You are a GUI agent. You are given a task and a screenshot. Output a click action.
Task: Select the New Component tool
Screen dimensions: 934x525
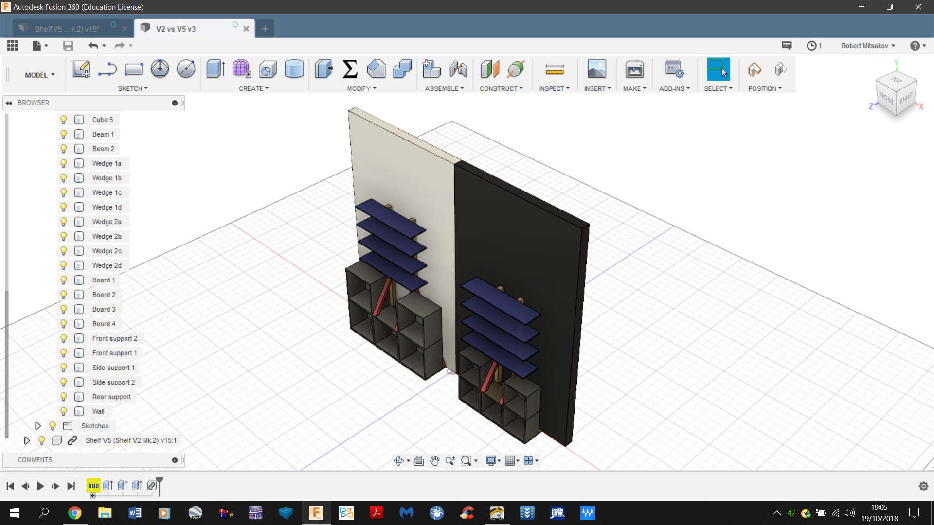(431, 70)
